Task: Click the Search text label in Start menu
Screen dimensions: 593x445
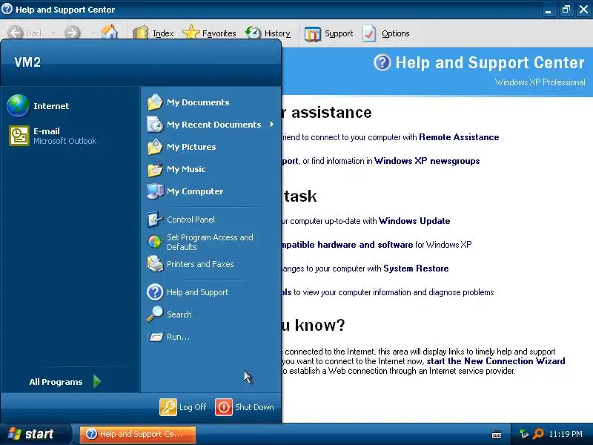Action: (179, 314)
